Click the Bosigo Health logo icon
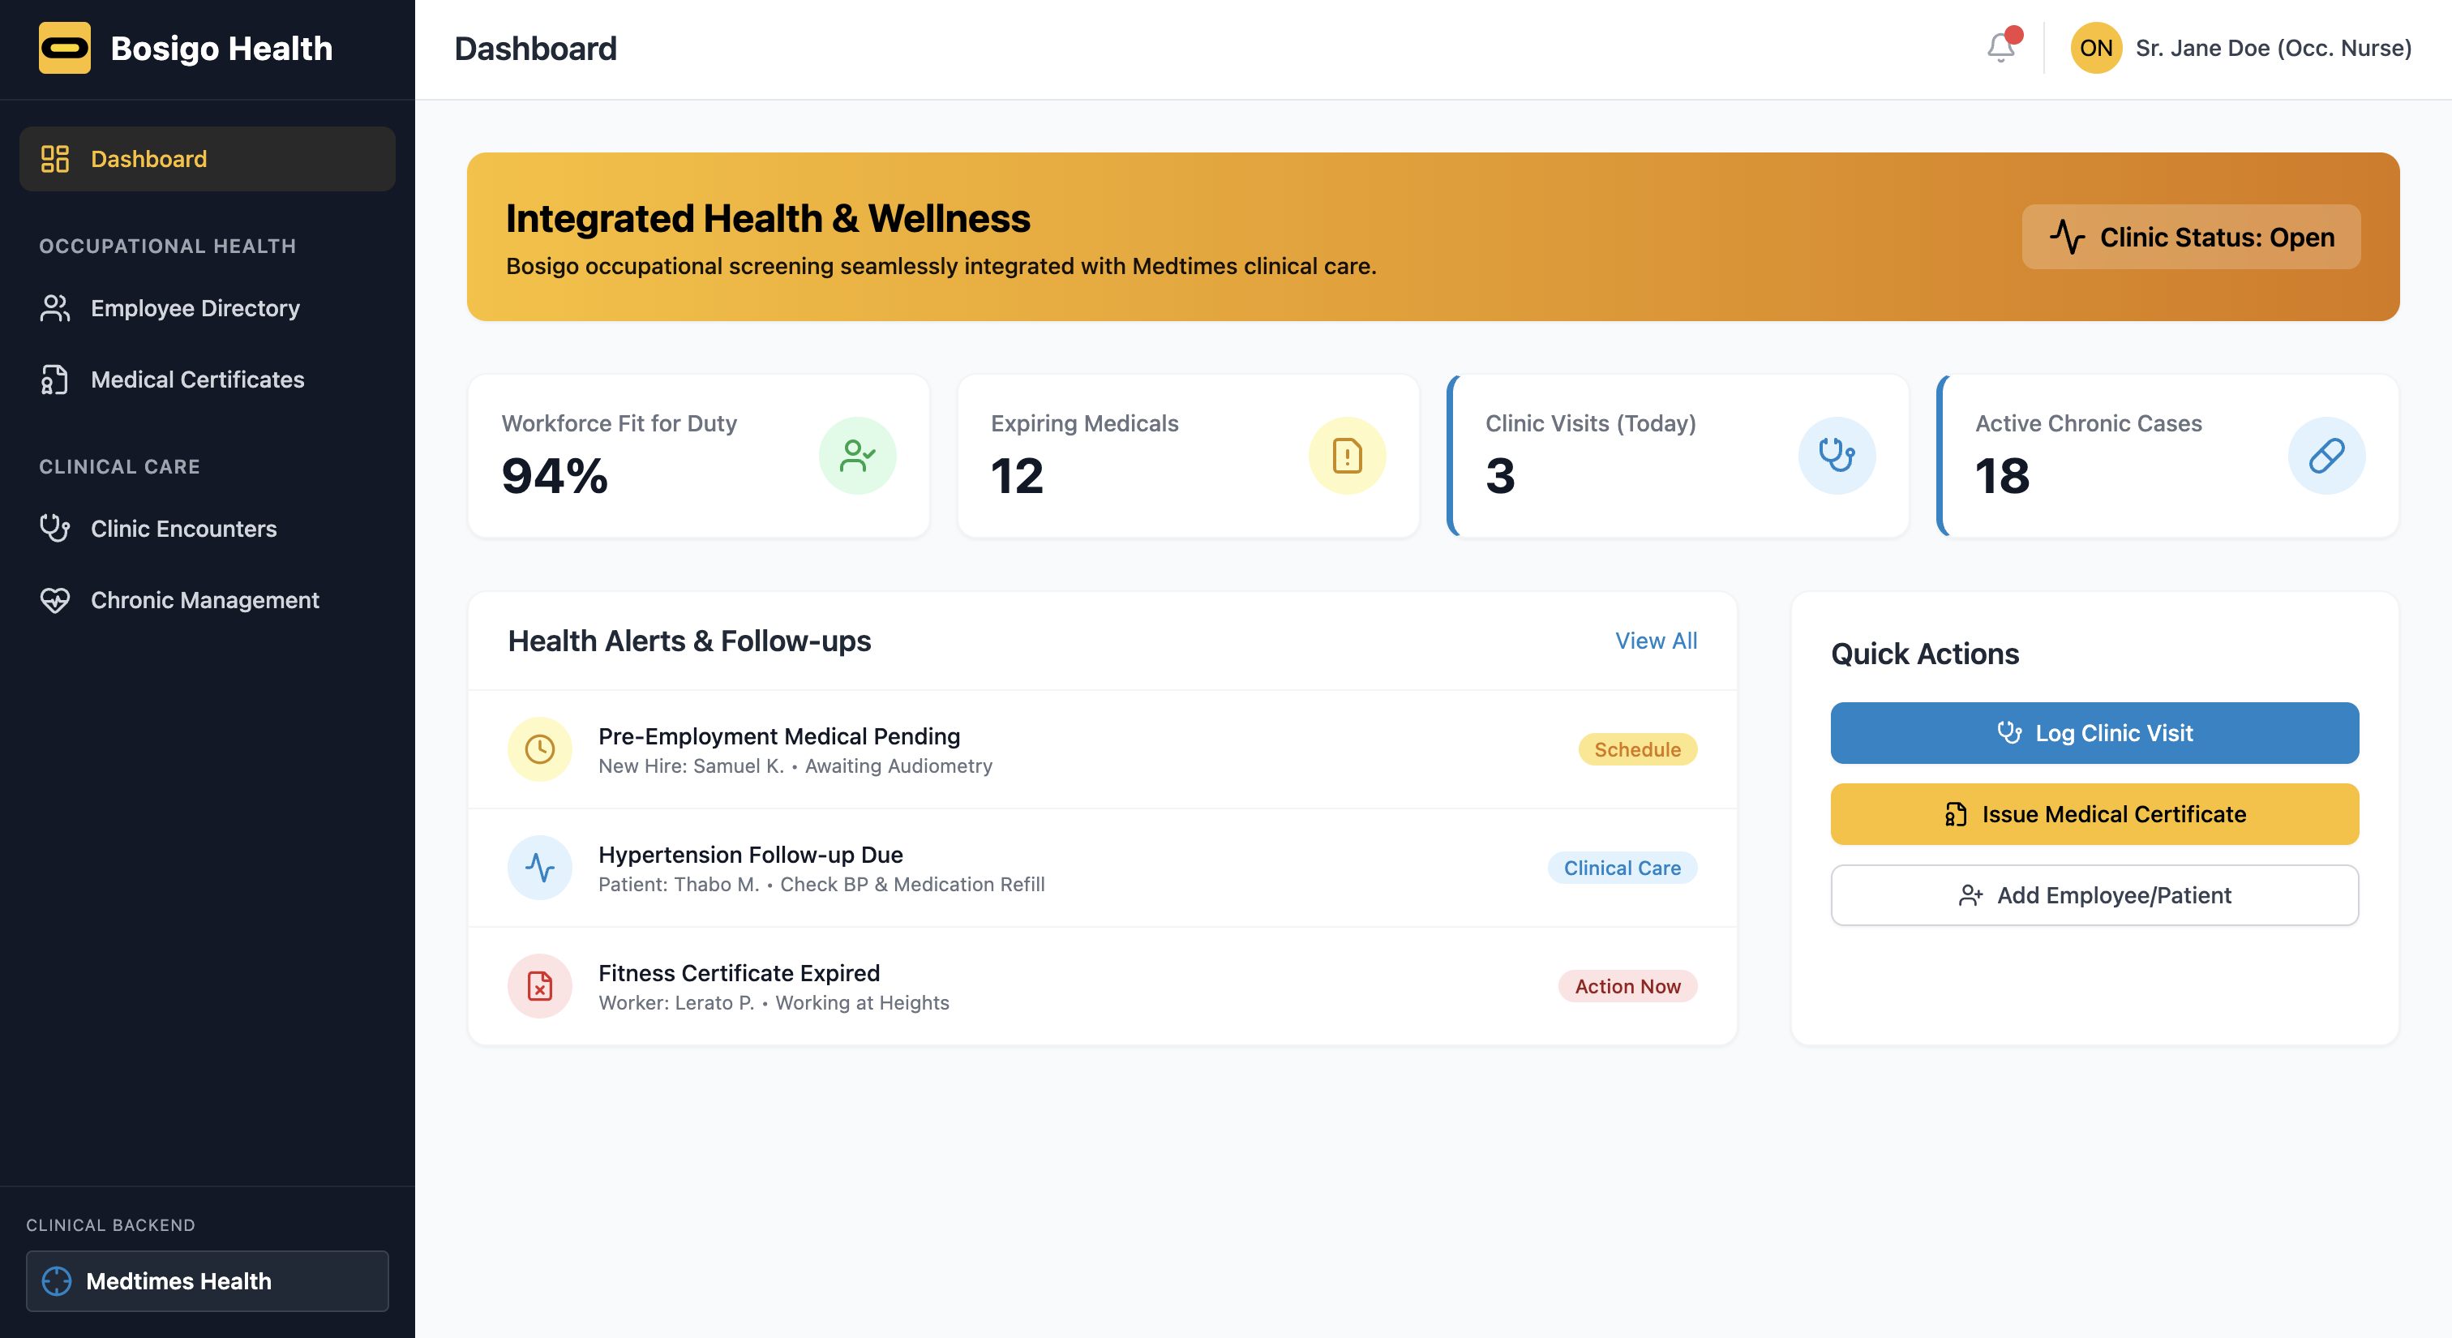2452x1338 pixels. 65,48
